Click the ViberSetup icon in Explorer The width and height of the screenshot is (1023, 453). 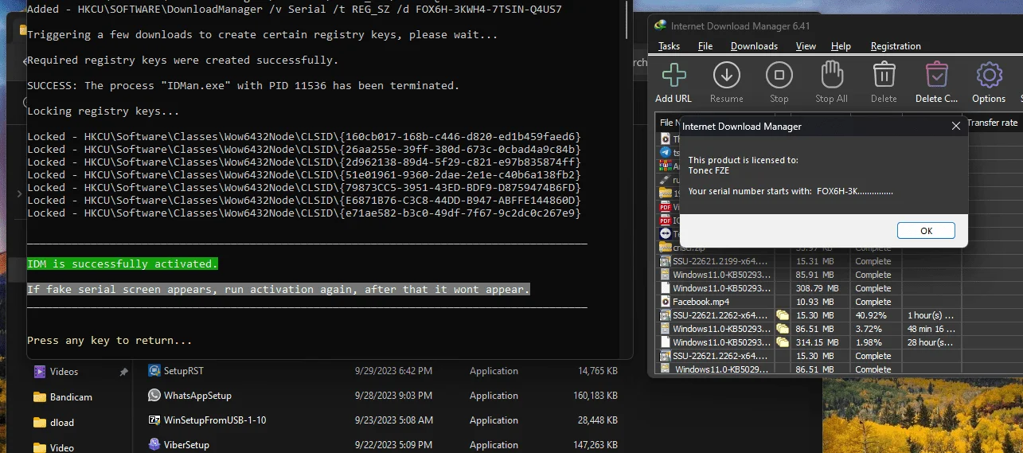pos(154,444)
